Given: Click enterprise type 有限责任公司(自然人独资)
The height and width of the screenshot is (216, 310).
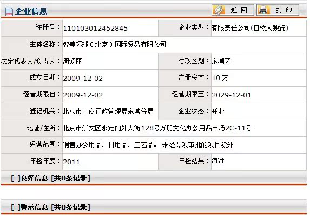Looking at the screenshot, I should [250, 28].
